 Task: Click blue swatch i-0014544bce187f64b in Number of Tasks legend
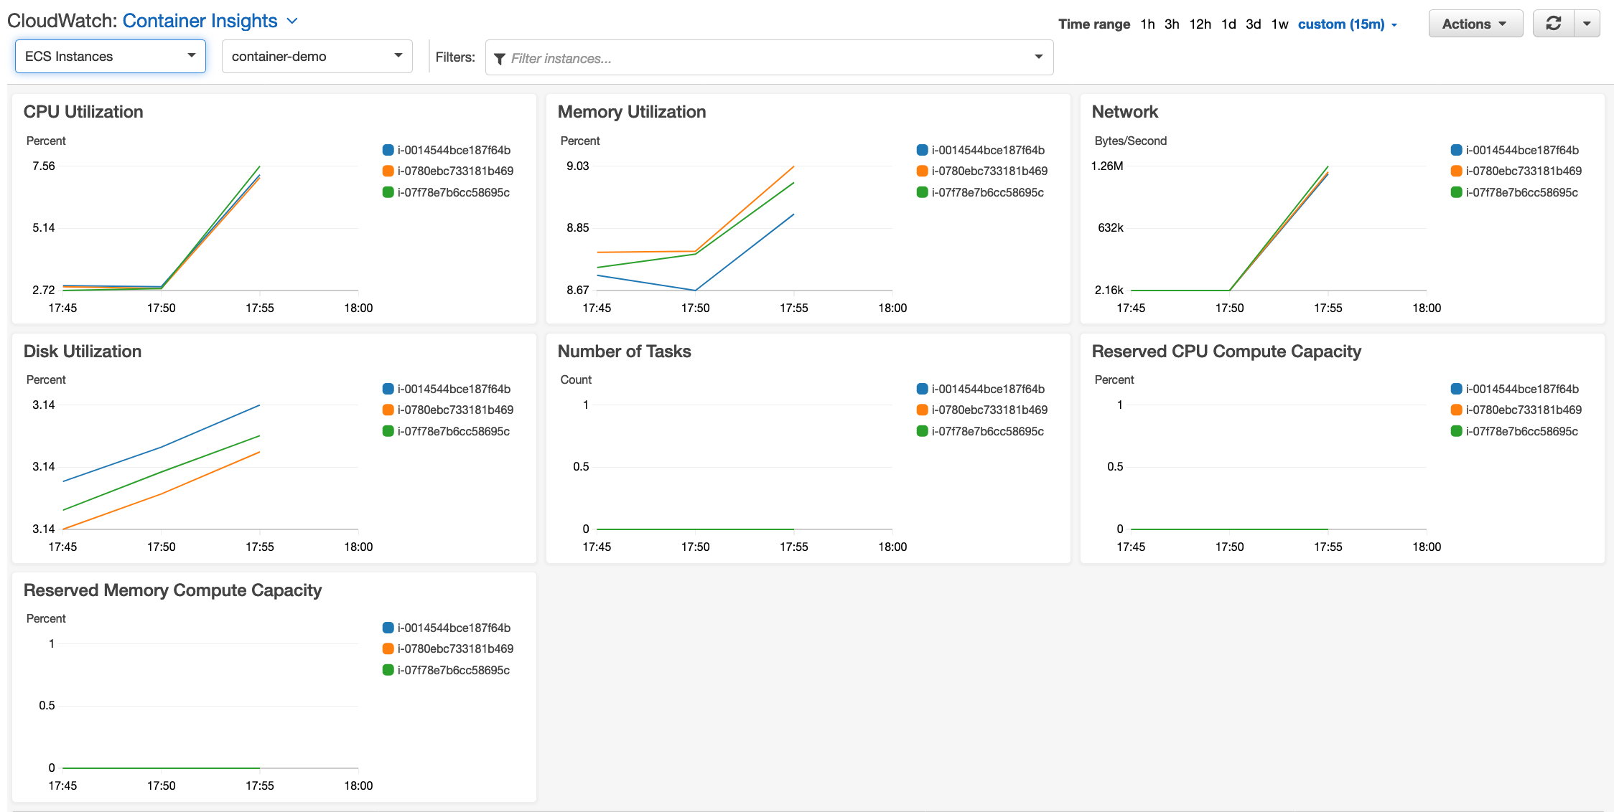pyautogui.click(x=922, y=389)
